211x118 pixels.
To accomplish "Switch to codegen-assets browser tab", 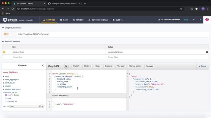I will (x=64, y=4).
